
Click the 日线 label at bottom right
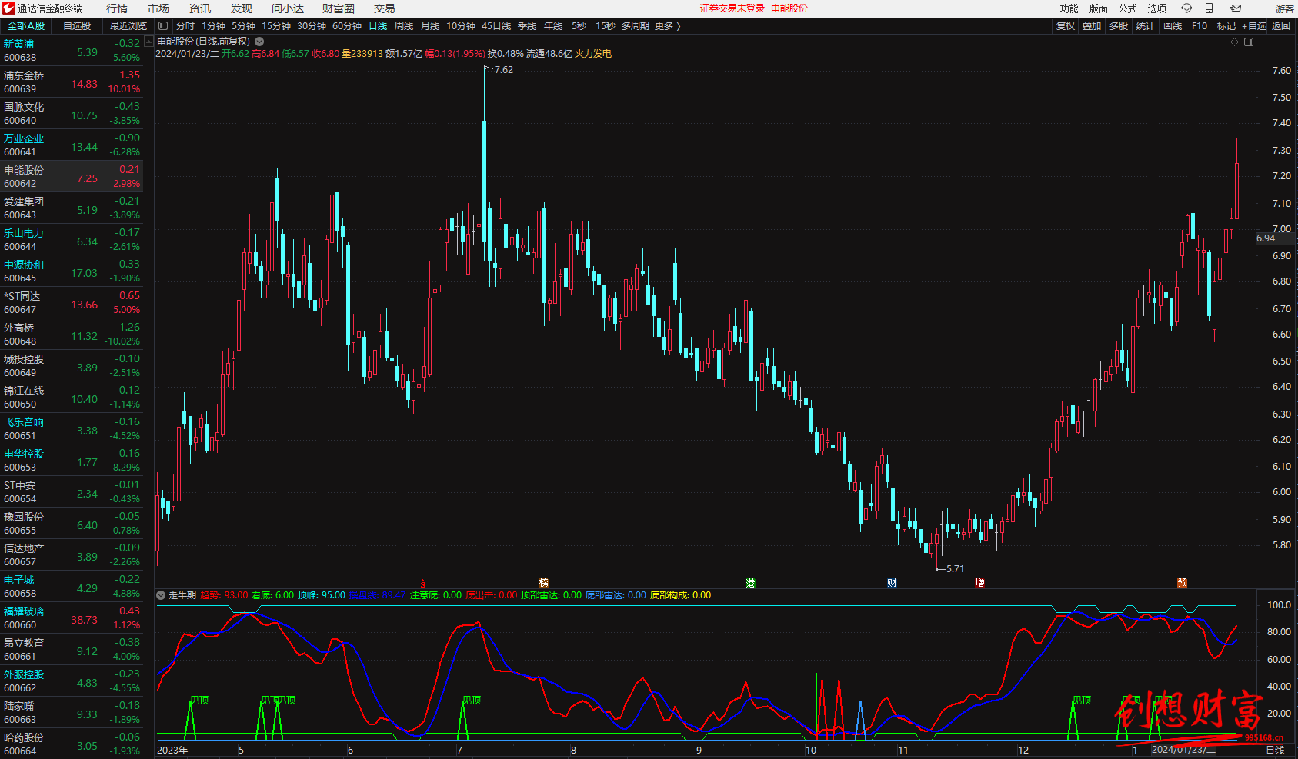(x=1275, y=750)
